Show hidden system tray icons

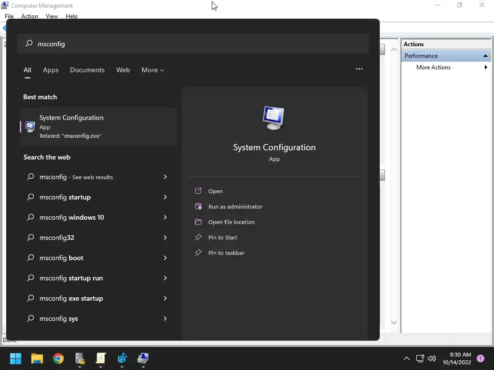(407, 358)
